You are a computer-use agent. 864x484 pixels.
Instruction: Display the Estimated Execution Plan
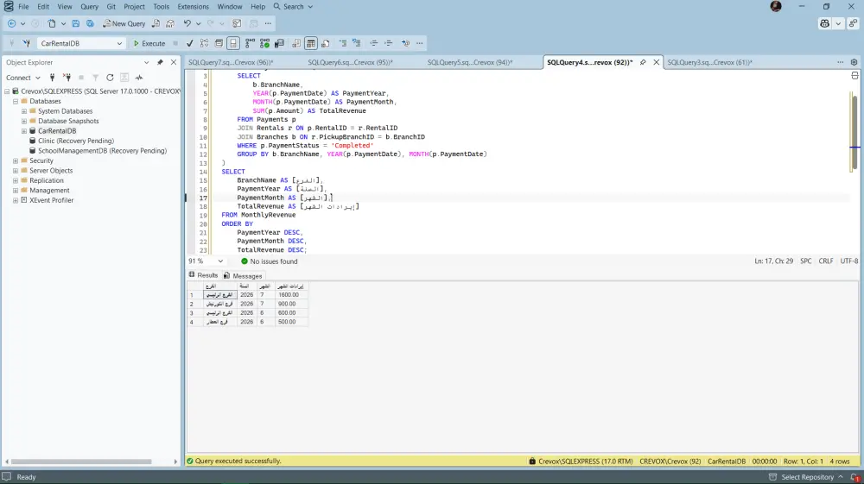coord(205,43)
